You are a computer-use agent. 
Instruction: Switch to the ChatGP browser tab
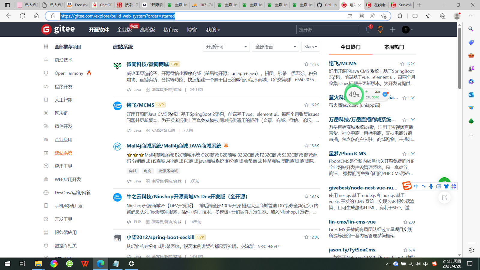(102, 5)
